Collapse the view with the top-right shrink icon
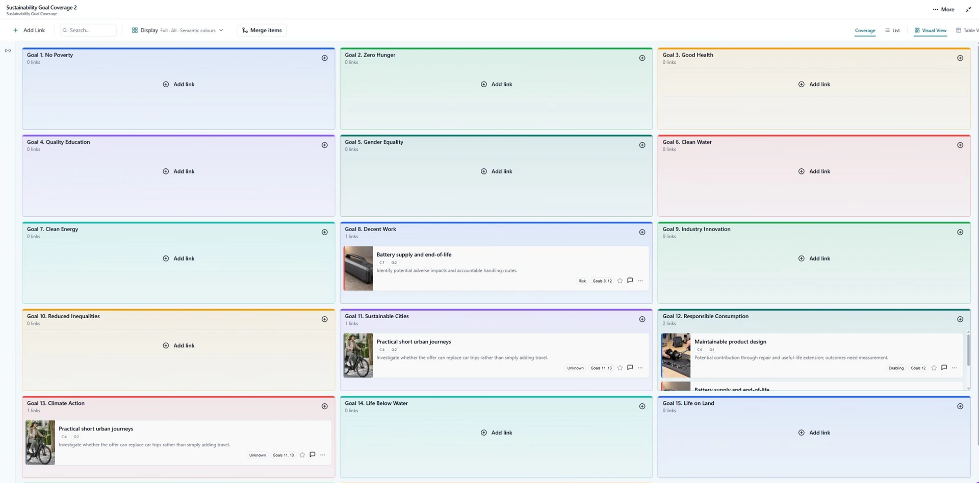Viewport: 979px width, 483px height. pyautogui.click(x=968, y=9)
